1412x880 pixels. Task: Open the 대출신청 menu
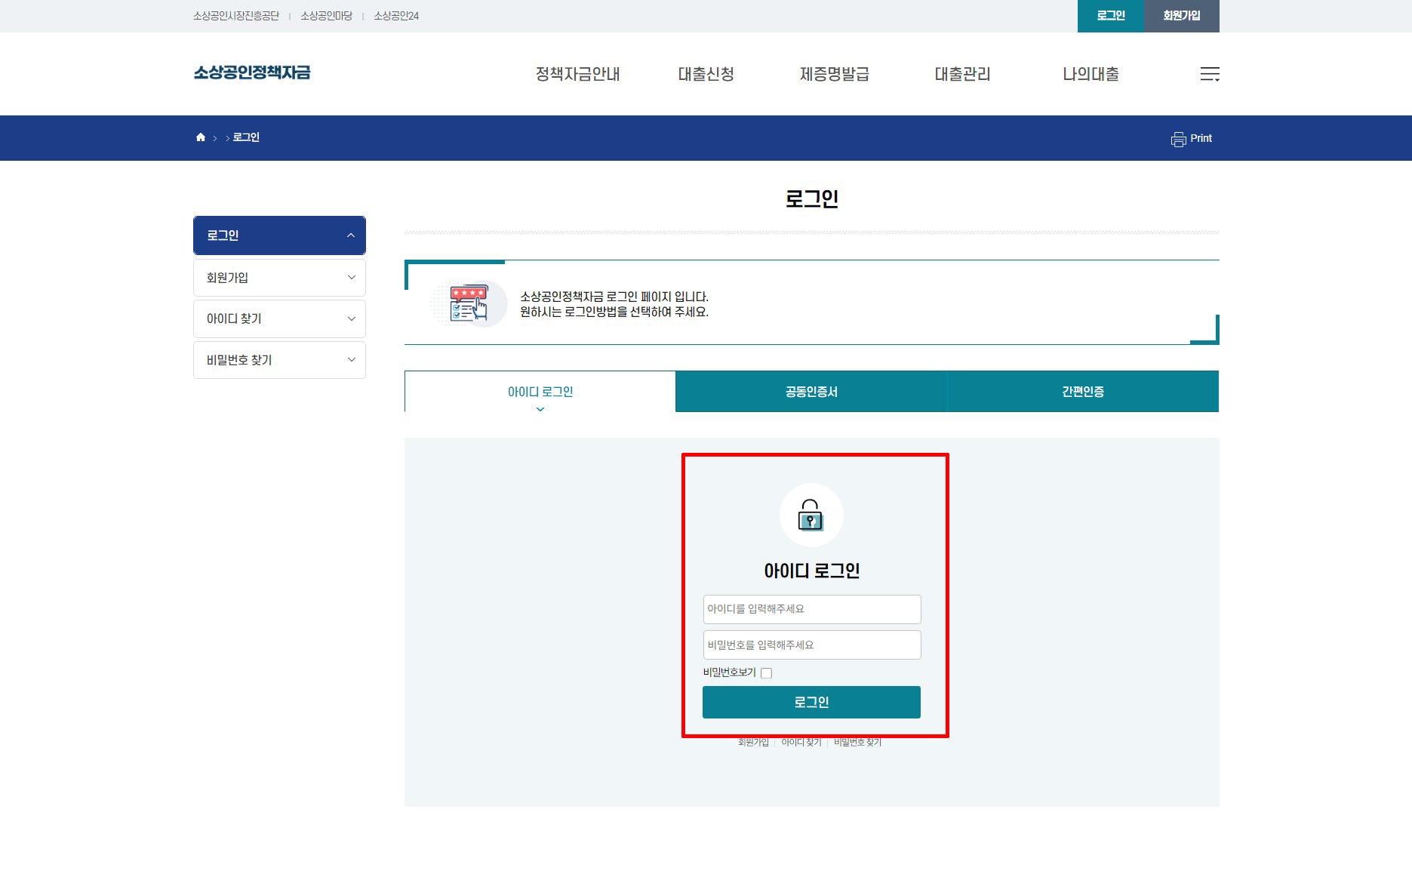706,74
